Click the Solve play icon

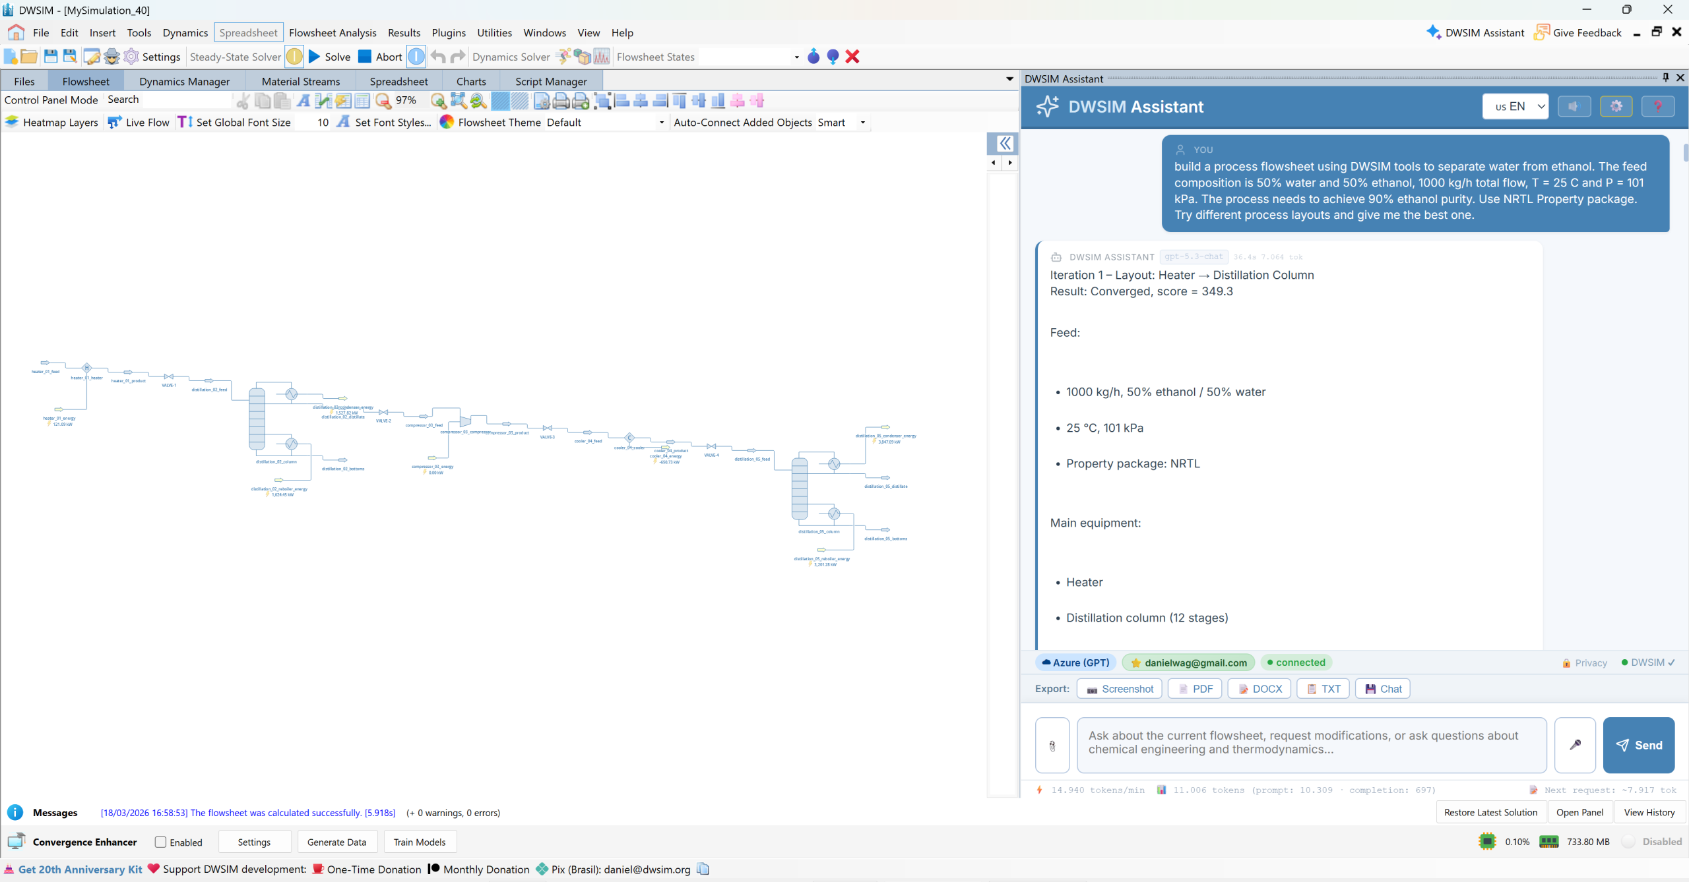pos(315,57)
